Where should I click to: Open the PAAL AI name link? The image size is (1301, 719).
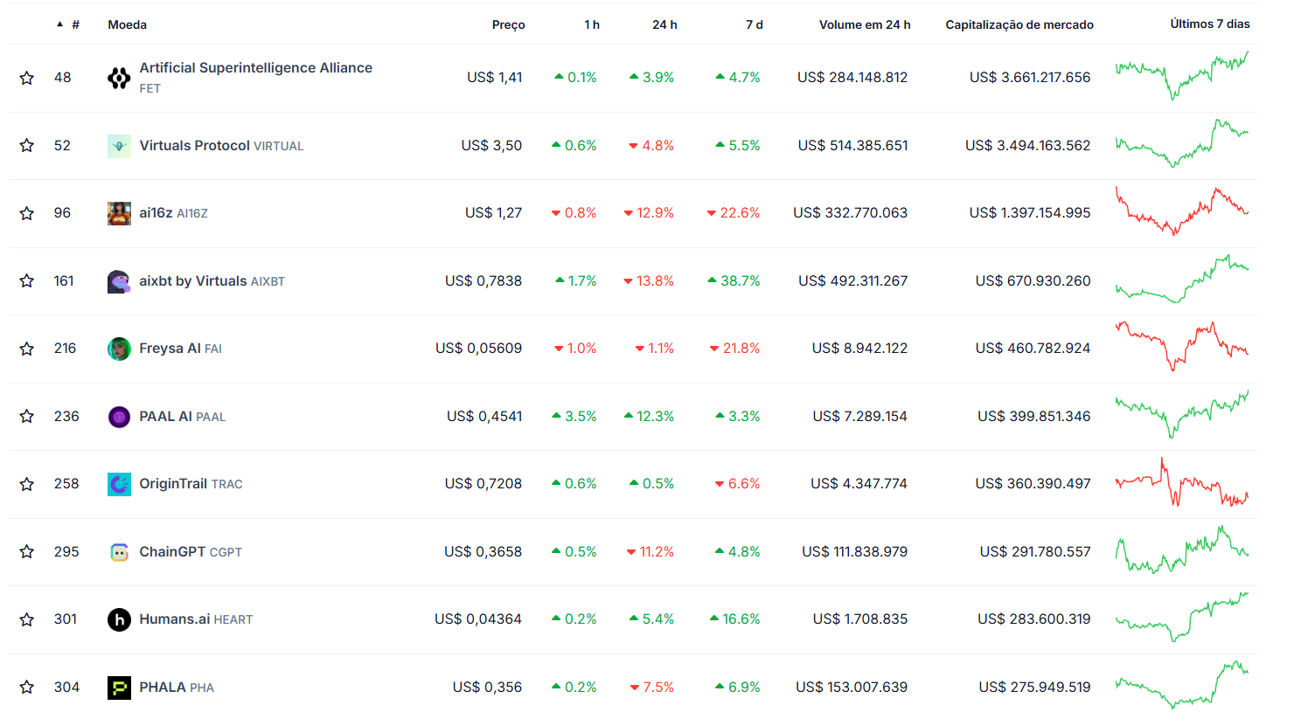[x=166, y=417]
